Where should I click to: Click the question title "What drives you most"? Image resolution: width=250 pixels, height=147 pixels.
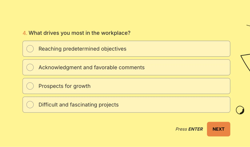[x=79, y=33]
